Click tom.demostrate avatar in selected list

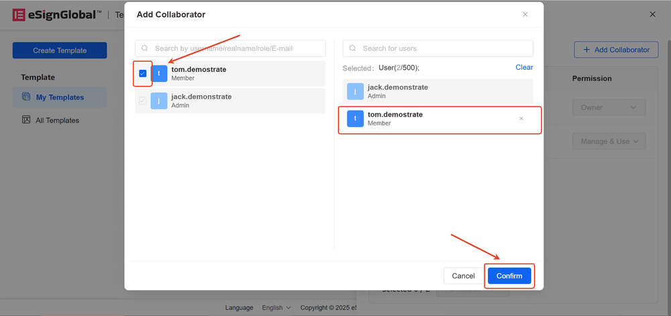(x=355, y=119)
